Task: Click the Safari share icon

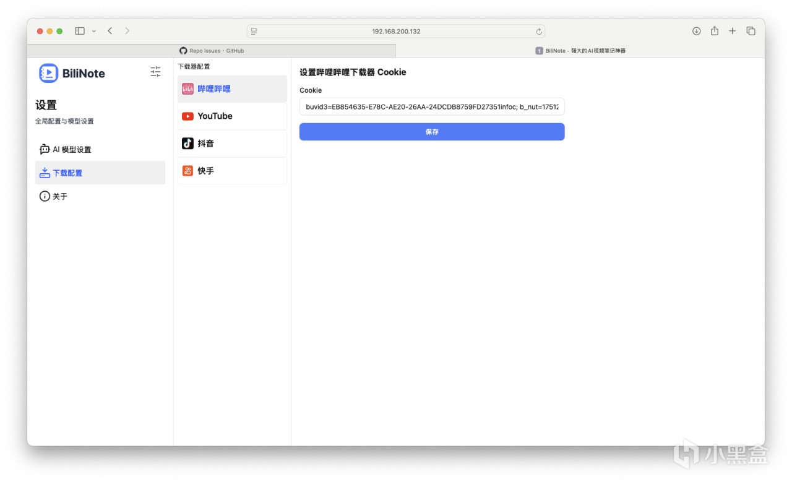Action: point(715,31)
